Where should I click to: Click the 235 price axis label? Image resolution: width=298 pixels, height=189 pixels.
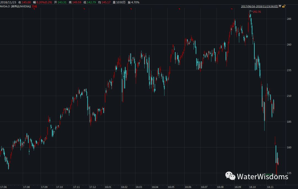tap(289, 70)
